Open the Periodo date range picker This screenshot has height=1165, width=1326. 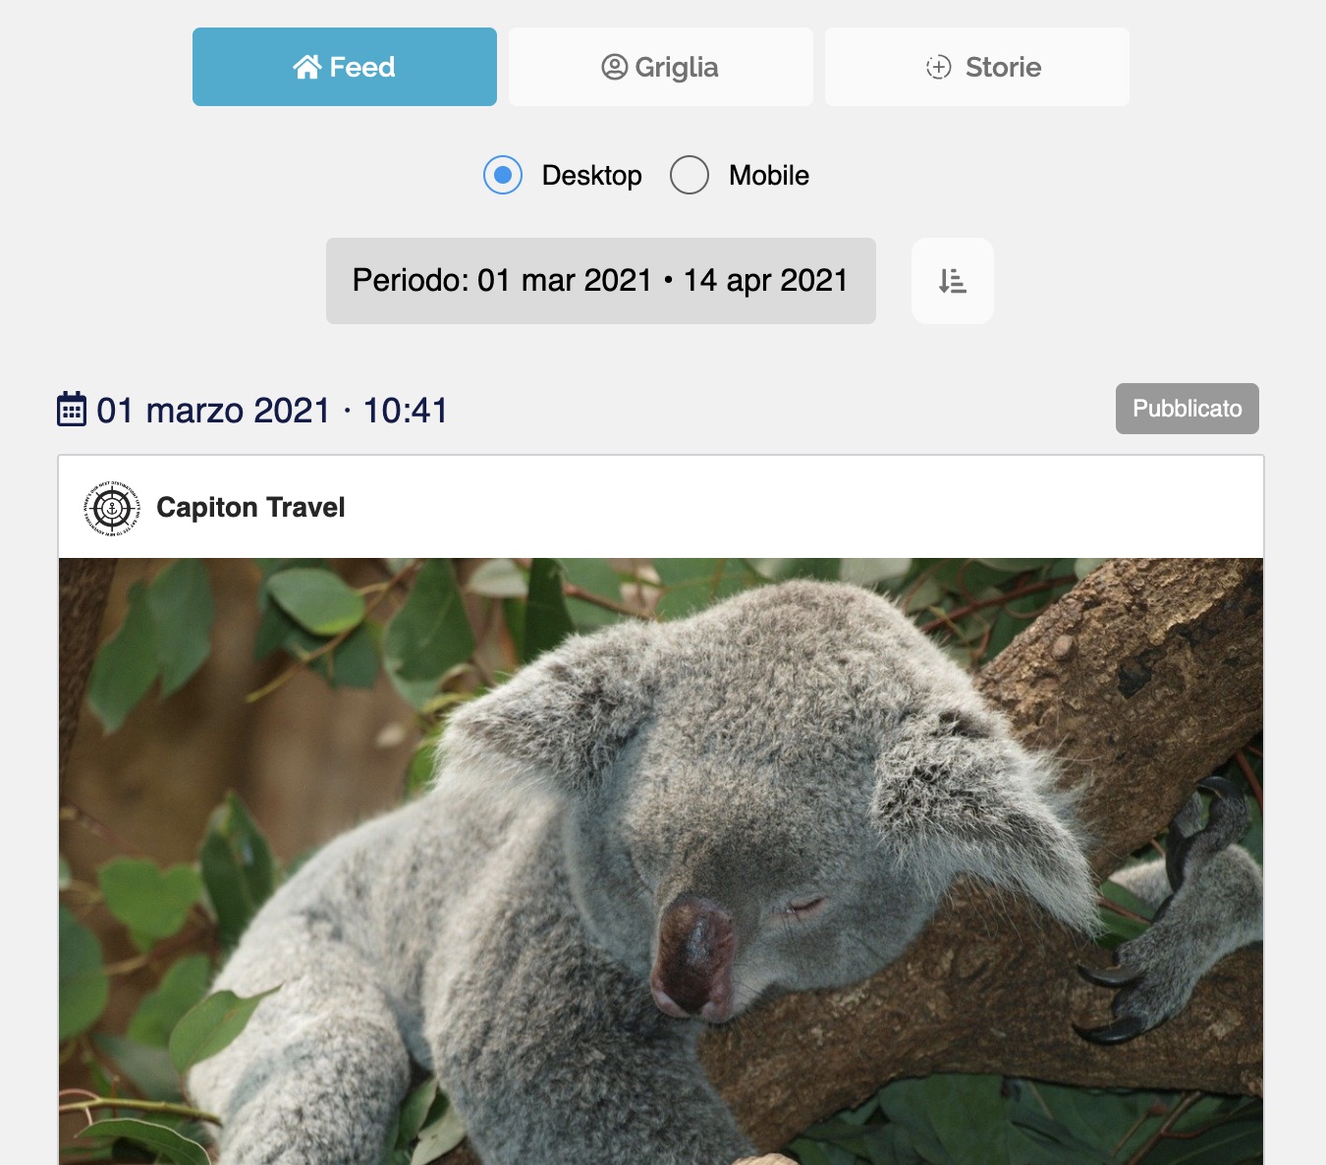601,281
